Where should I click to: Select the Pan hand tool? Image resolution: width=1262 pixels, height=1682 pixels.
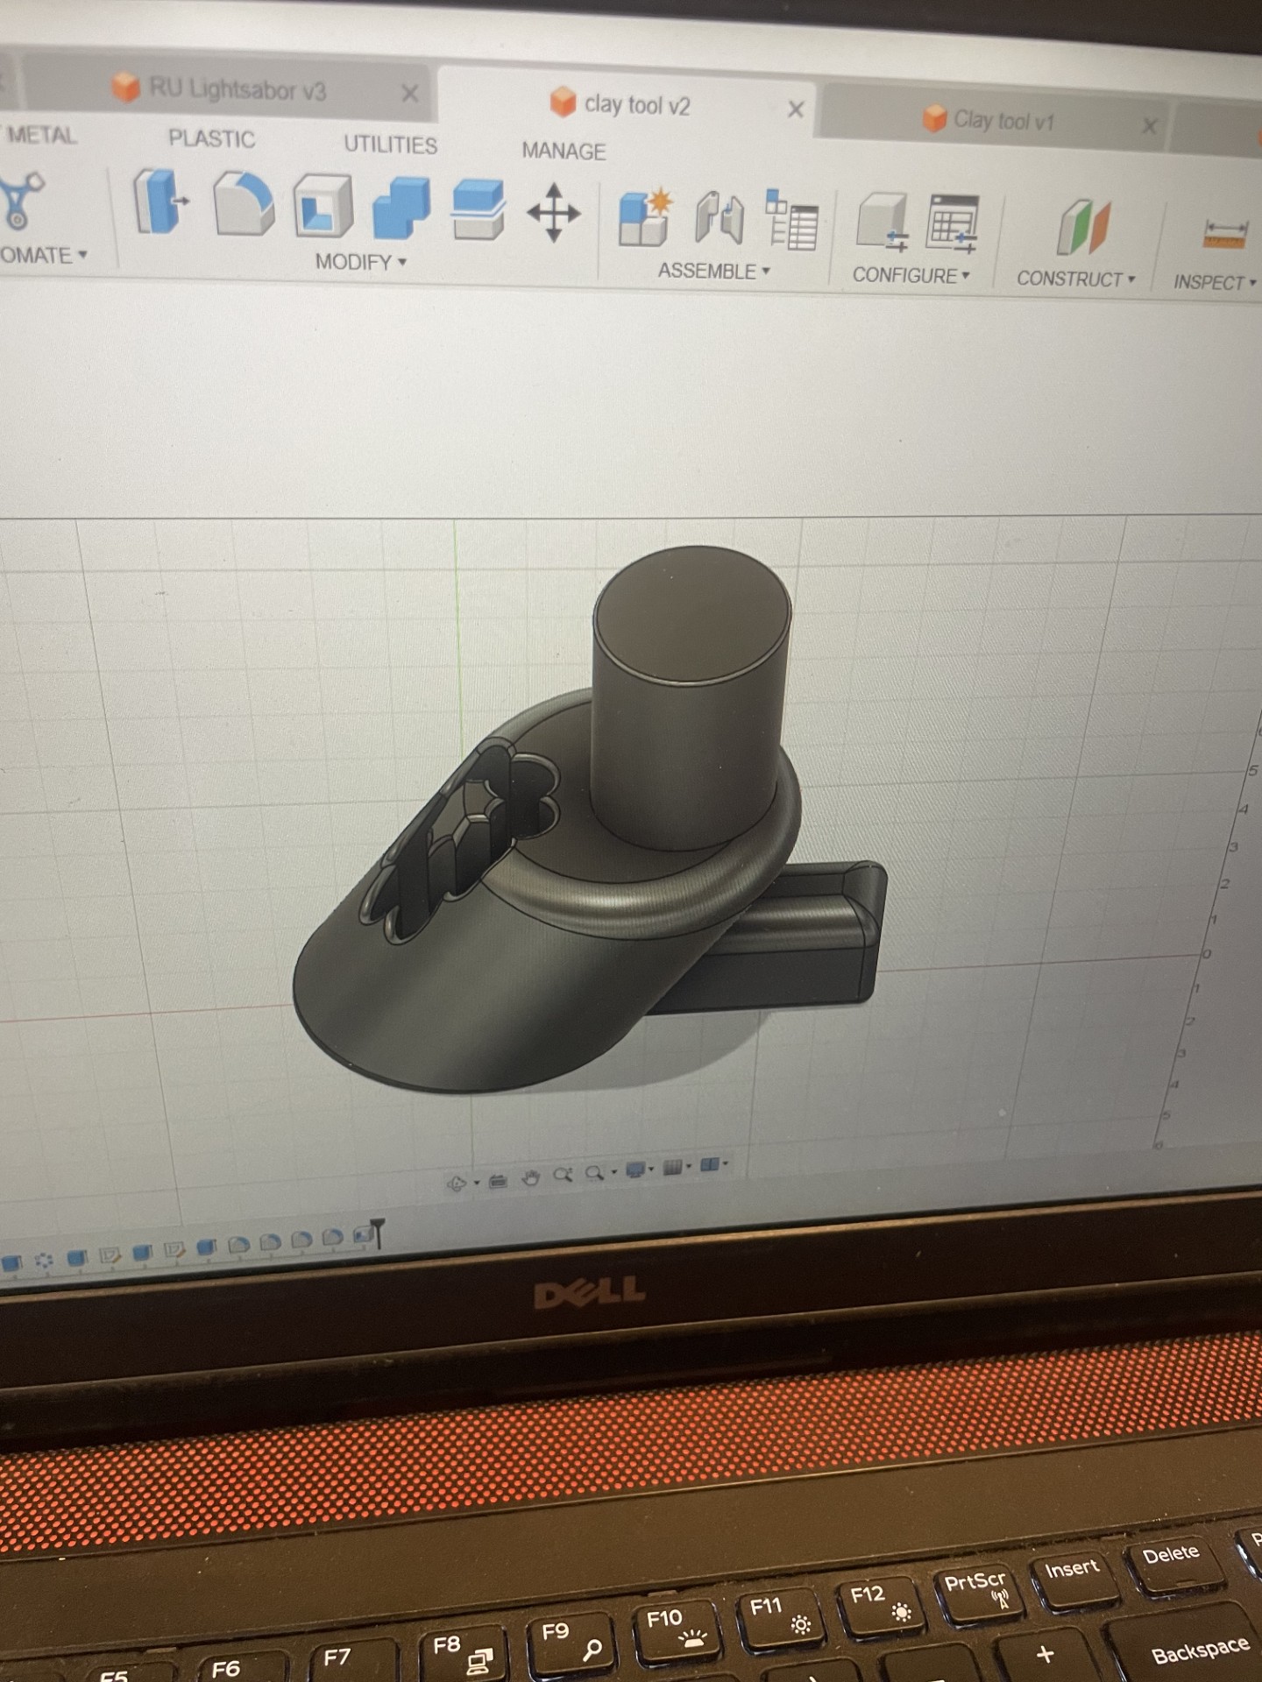(x=530, y=1178)
